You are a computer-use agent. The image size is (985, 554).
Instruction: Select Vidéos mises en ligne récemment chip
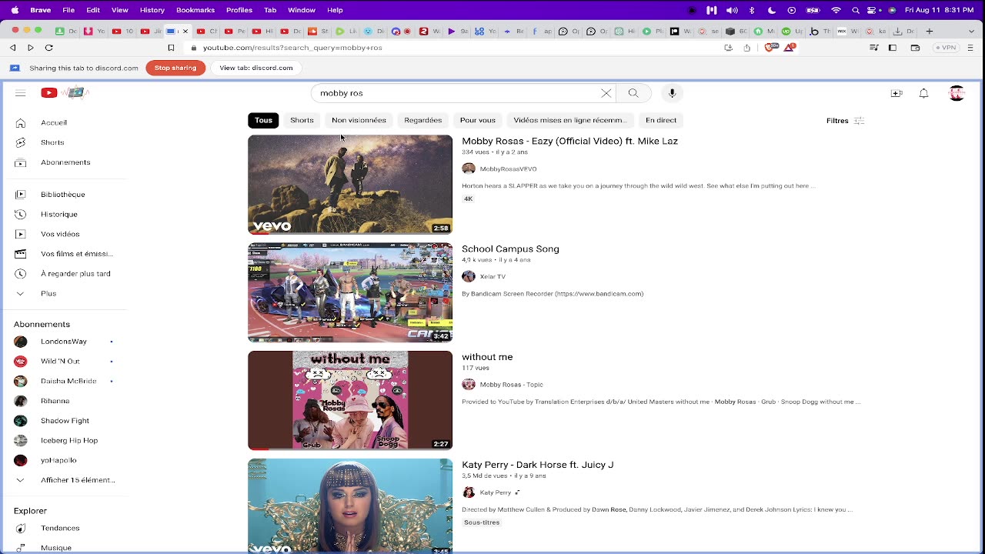(570, 120)
